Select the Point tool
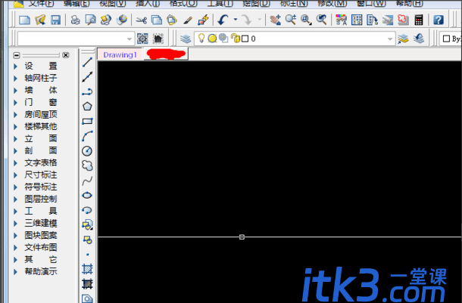Screen dimensions: 462x303 [87, 255]
